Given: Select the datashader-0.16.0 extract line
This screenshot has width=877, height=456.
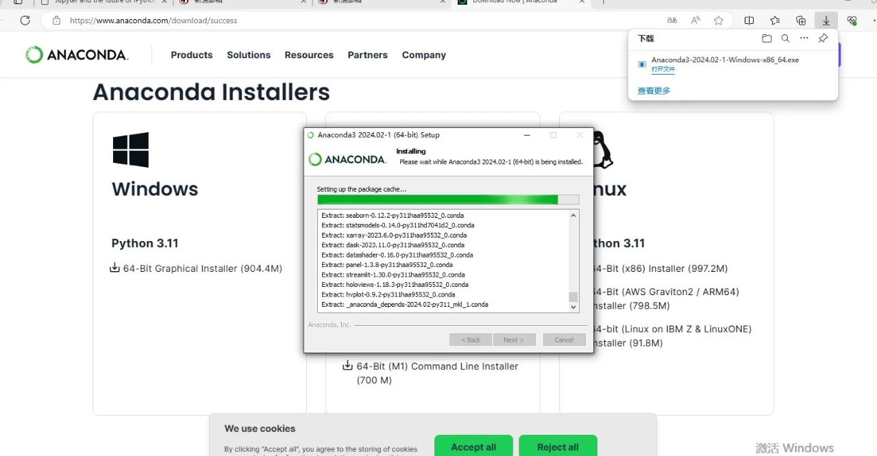Looking at the screenshot, I should click(397, 255).
